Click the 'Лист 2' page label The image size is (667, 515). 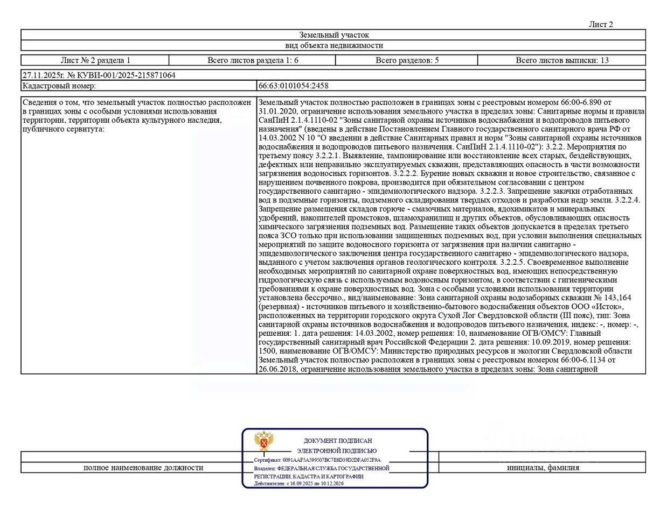click(601, 24)
